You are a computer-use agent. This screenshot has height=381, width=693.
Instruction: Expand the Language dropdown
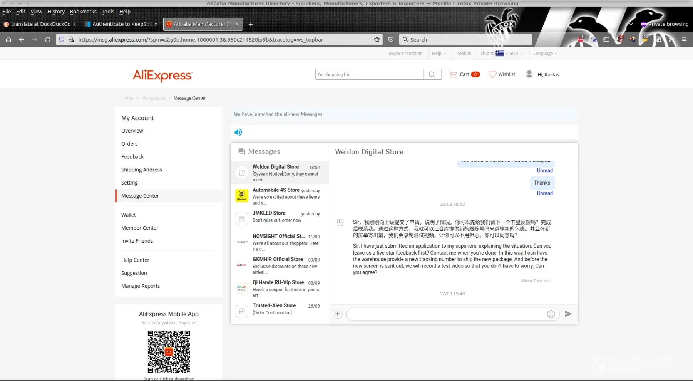545,54
